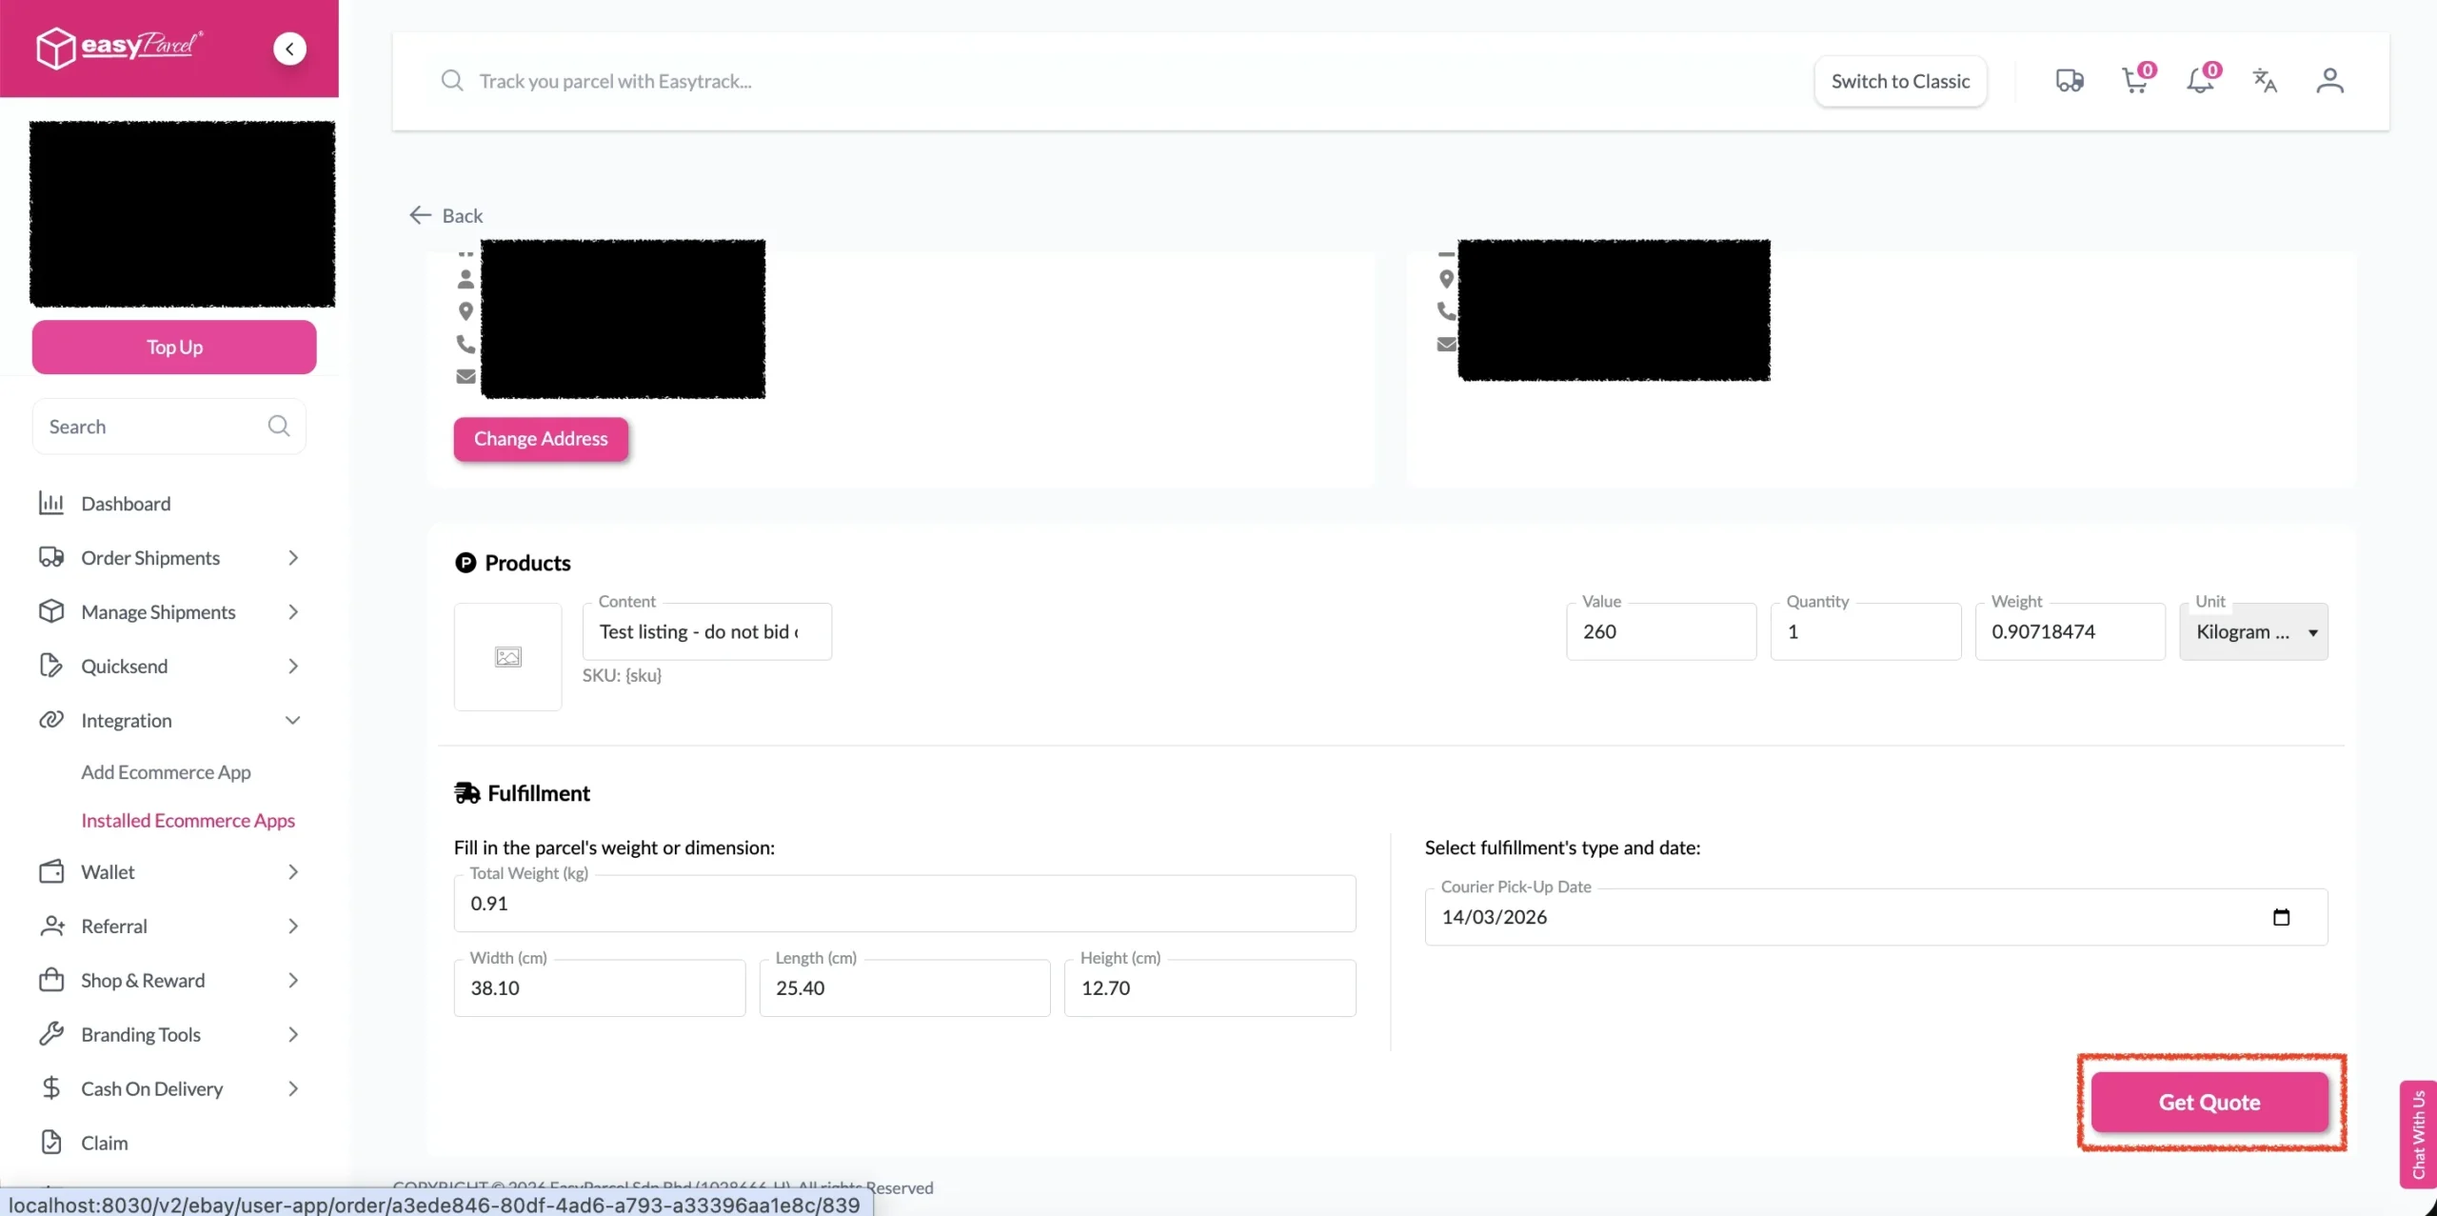Viewport: 2437px width, 1216px height.
Task: Open the notifications bell
Action: click(x=2199, y=81)
